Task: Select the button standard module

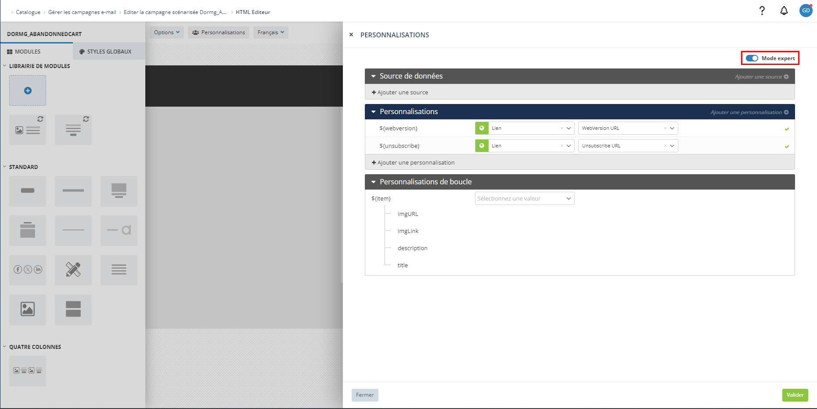Action: tap(28, 191)
